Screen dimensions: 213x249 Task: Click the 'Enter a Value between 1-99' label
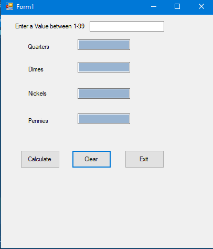click(50, 26)
